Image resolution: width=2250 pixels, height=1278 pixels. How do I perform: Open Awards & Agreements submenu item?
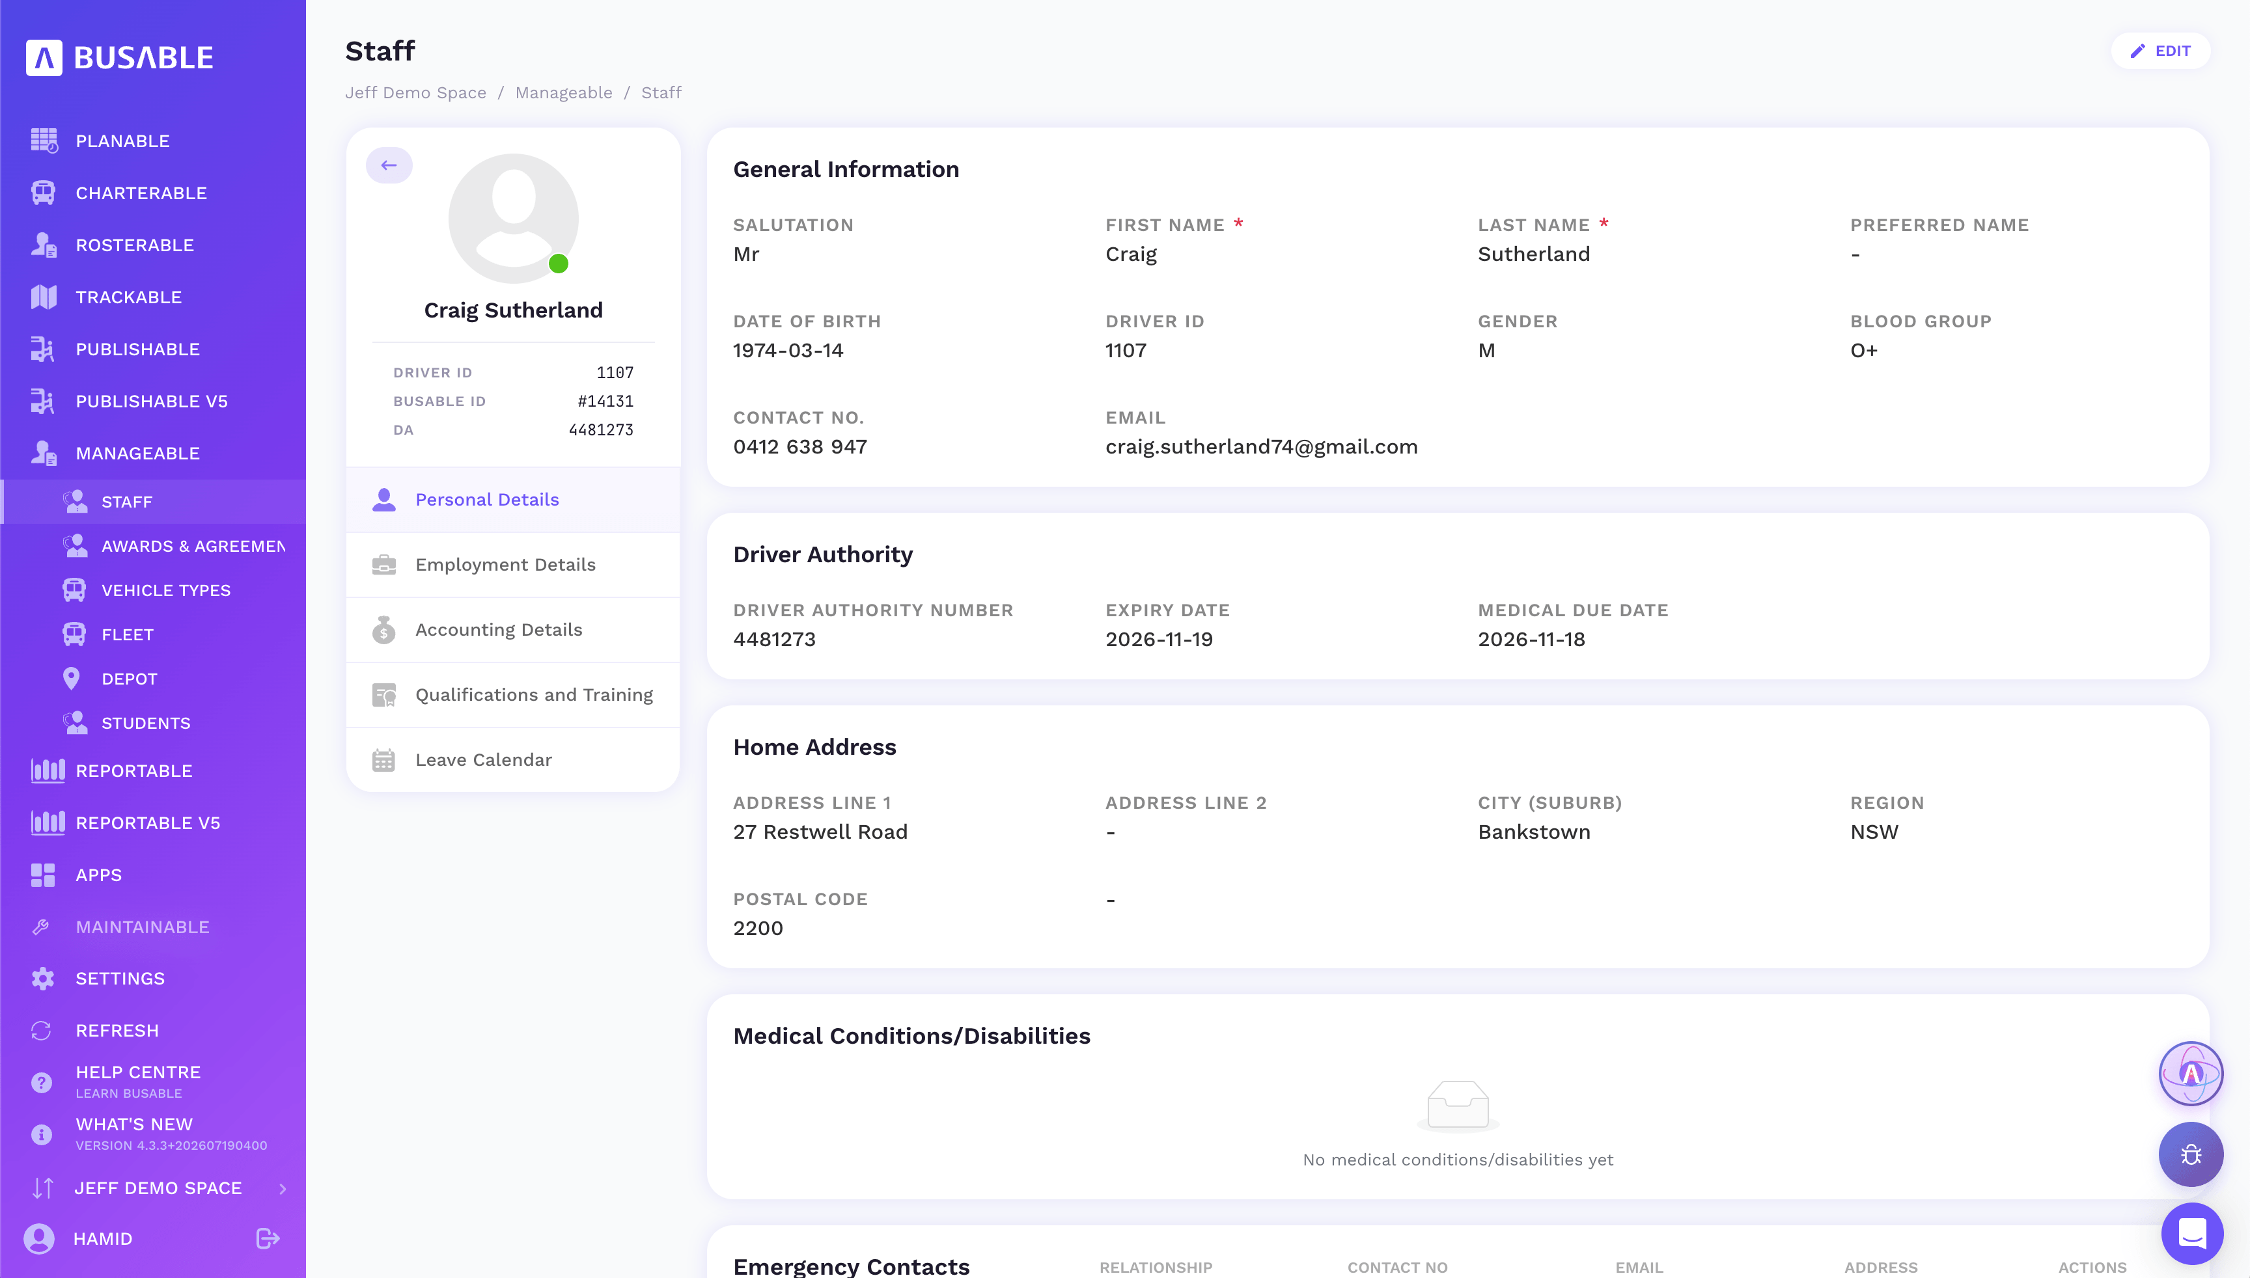pos(154,546)
